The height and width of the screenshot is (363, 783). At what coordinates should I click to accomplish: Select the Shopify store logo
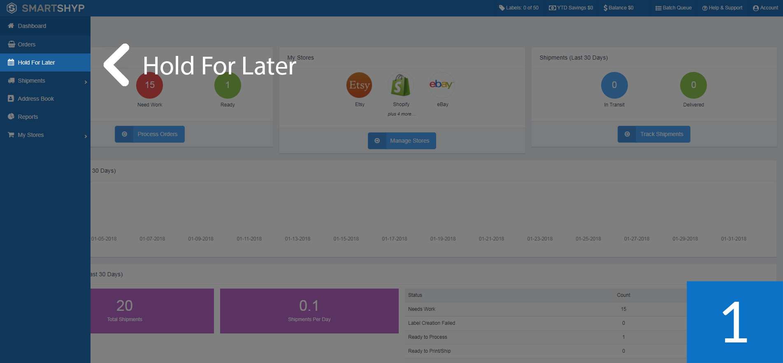click(x=401, y=85)
